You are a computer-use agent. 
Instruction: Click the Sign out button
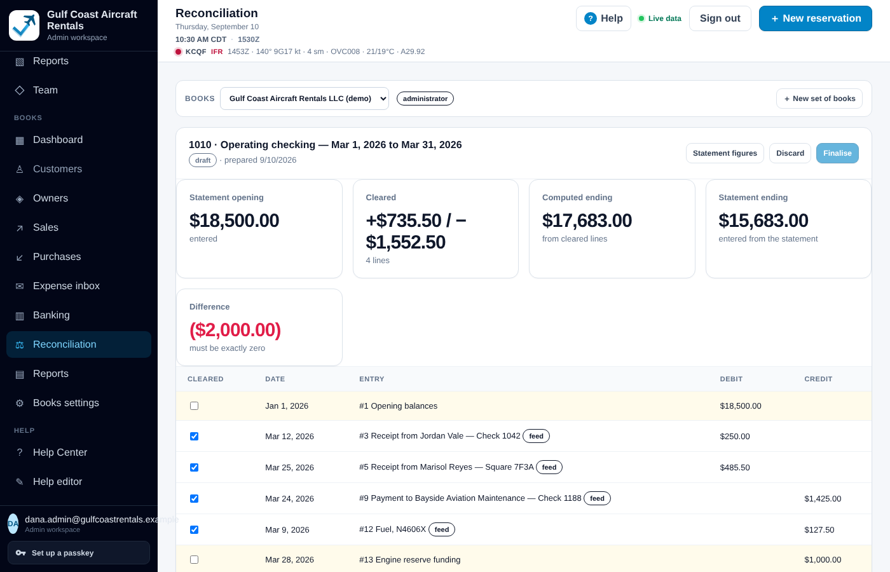720,18
